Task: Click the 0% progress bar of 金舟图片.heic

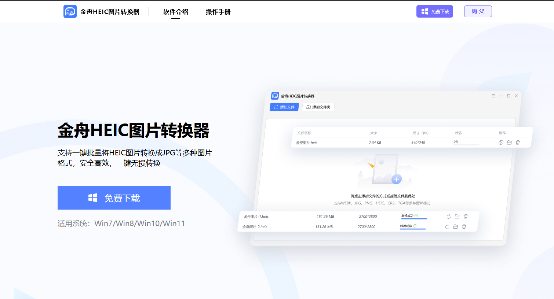Action: pos(466,145)
